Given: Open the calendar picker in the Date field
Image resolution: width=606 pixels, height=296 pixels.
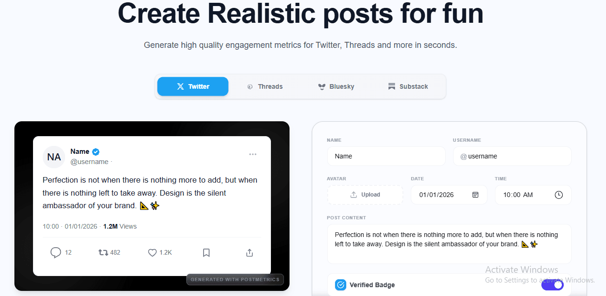Looking at the screenshot, I should [x=475, y=195].
